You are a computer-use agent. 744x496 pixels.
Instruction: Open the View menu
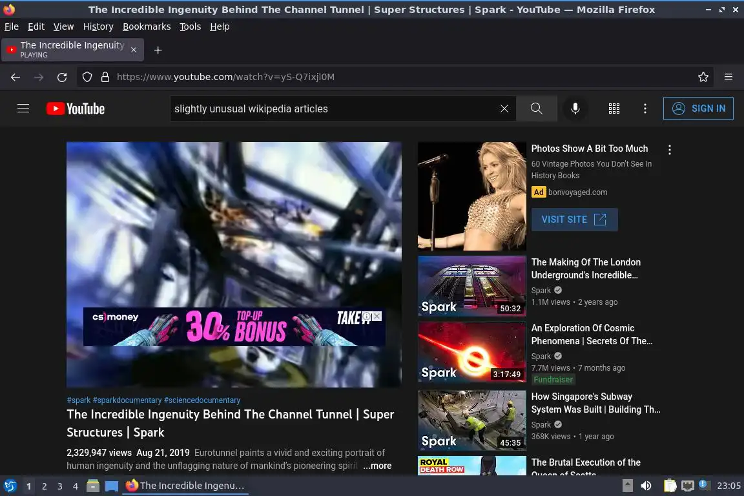(x=63, y=26)
